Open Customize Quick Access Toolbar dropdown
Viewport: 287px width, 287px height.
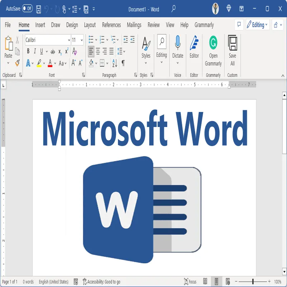[x=94, y=9]
